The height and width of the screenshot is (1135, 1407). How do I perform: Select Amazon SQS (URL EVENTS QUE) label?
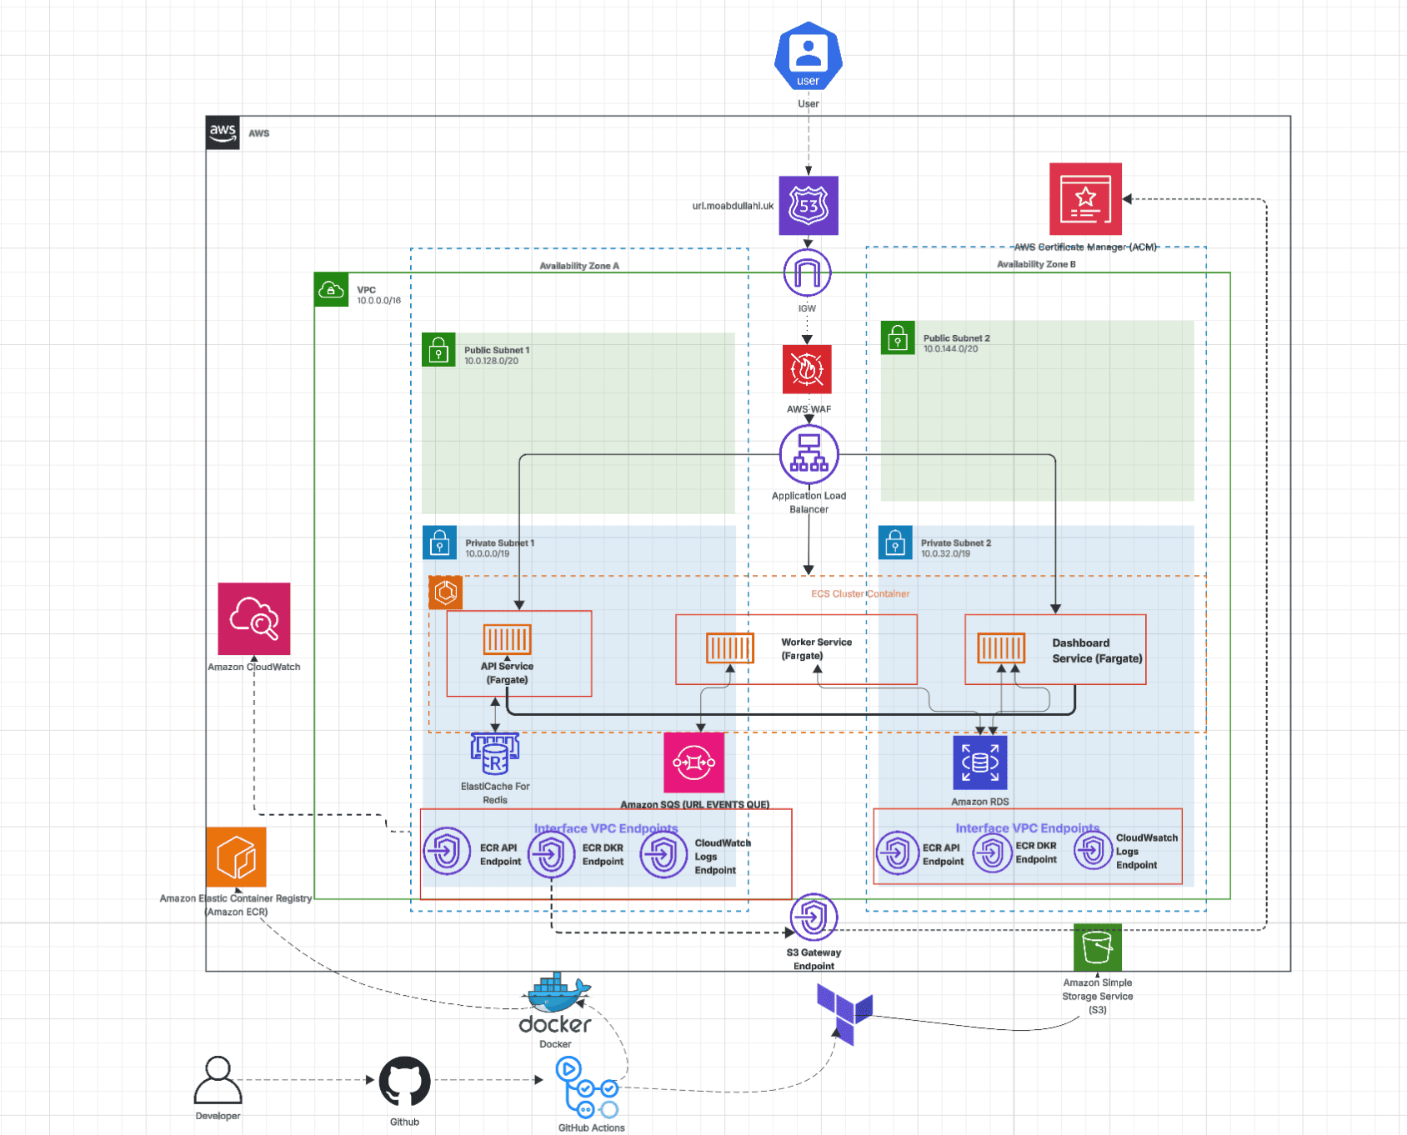pos(694,804)
